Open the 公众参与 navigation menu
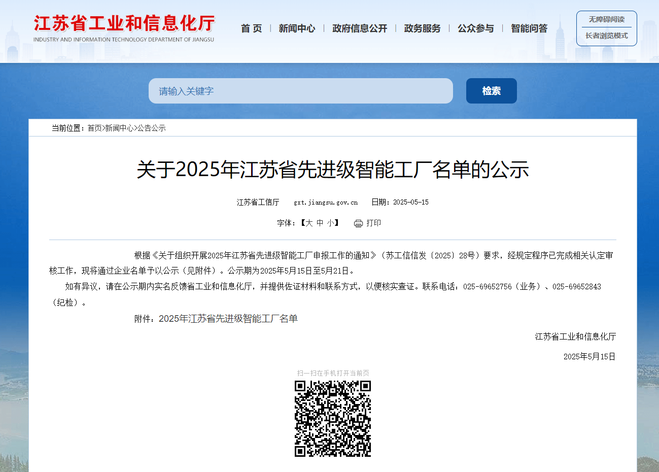This screenshot has width=659, height=472. coord(476,28)
